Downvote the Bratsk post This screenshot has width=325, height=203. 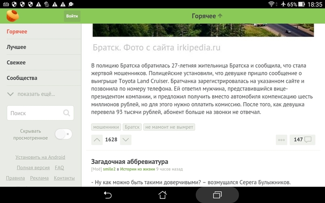tap(125, 139)
